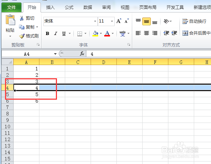Switch to the 页面布局 tab
211x164 pixels.
pyautogui.click(x=148, y=8)
